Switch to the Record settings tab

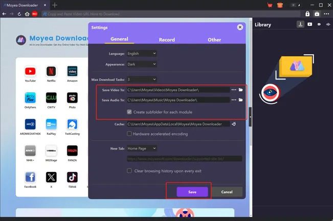(167, 40)
